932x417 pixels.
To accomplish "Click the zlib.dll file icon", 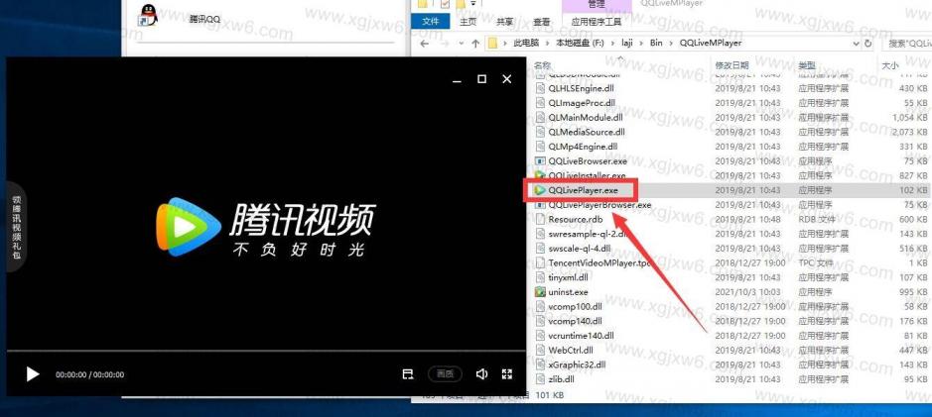I will (540, 379).
